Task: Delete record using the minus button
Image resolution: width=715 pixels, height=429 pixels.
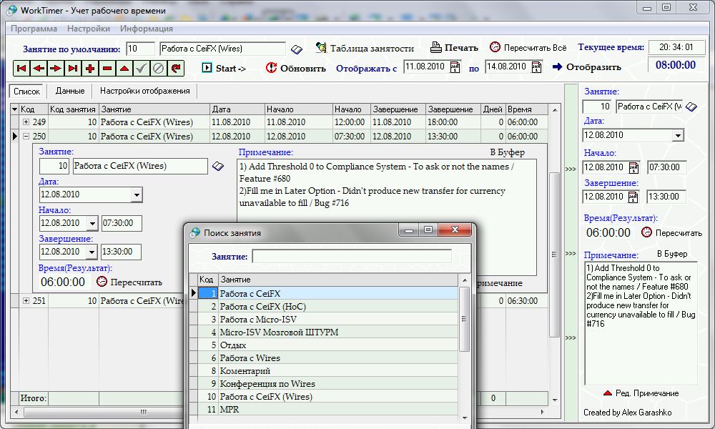Action: click(x=107, y=69)
